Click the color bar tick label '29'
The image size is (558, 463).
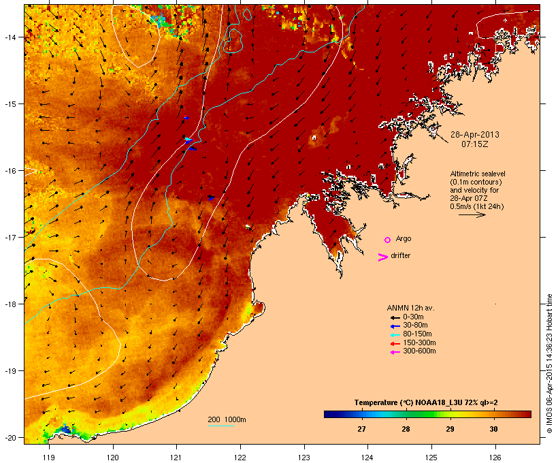450,429
